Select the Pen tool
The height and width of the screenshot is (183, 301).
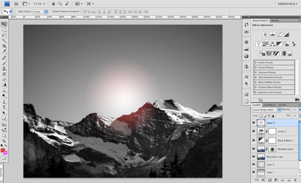[4, 102]
